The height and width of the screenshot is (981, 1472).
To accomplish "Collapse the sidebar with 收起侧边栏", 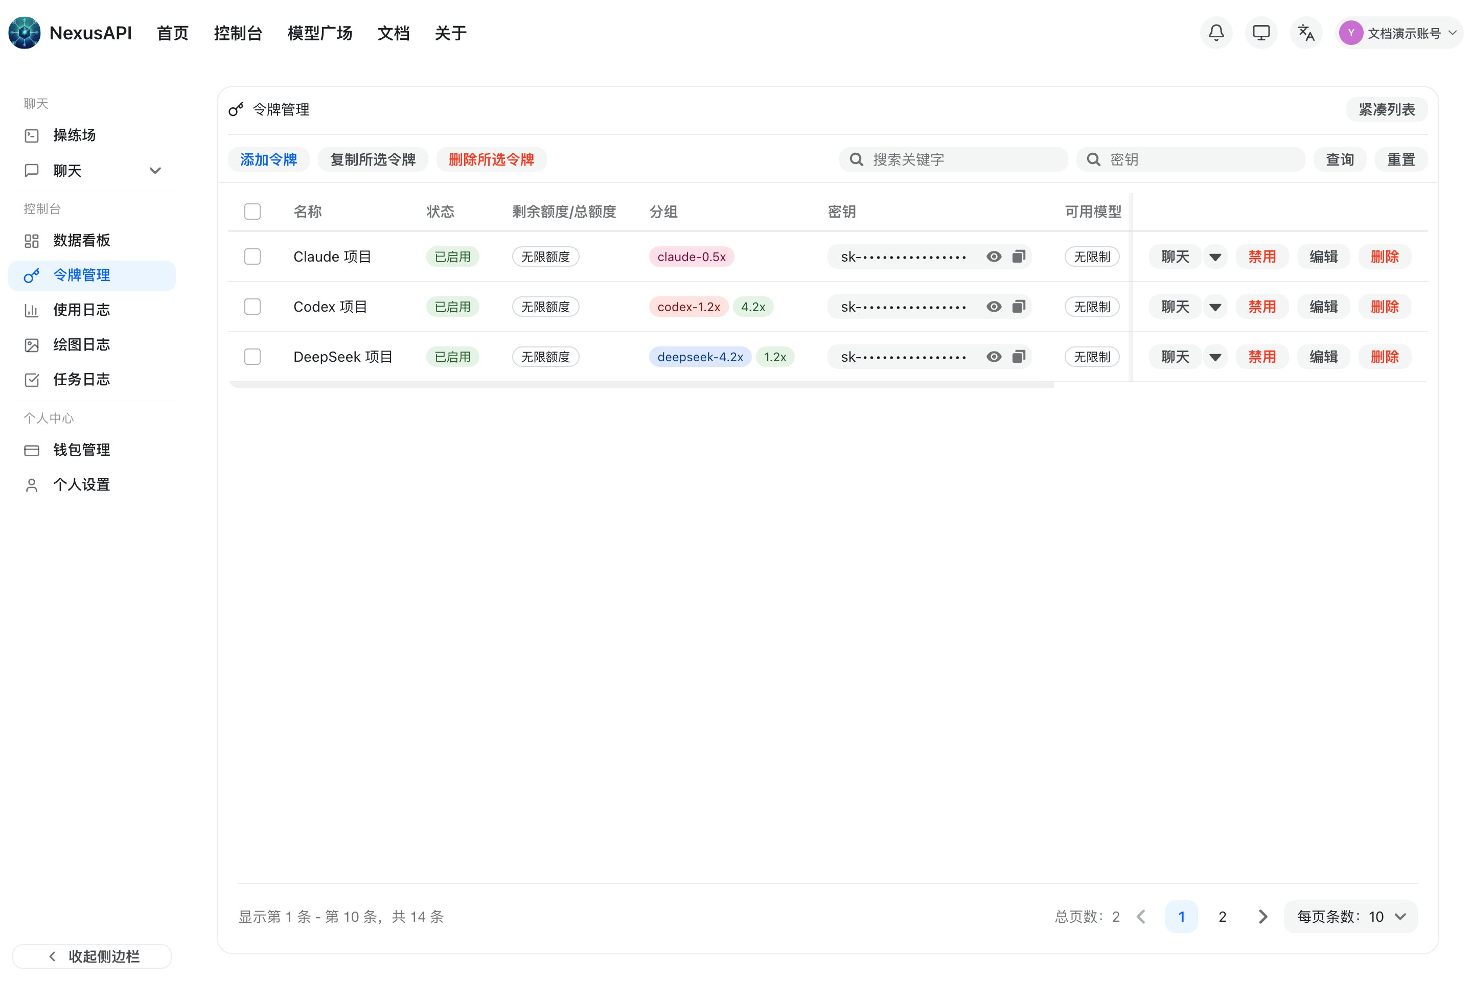I will (x=92, y=956).
